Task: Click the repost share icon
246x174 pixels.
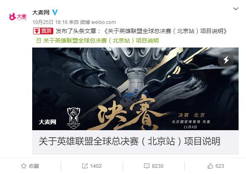Action: pos(85,166)
